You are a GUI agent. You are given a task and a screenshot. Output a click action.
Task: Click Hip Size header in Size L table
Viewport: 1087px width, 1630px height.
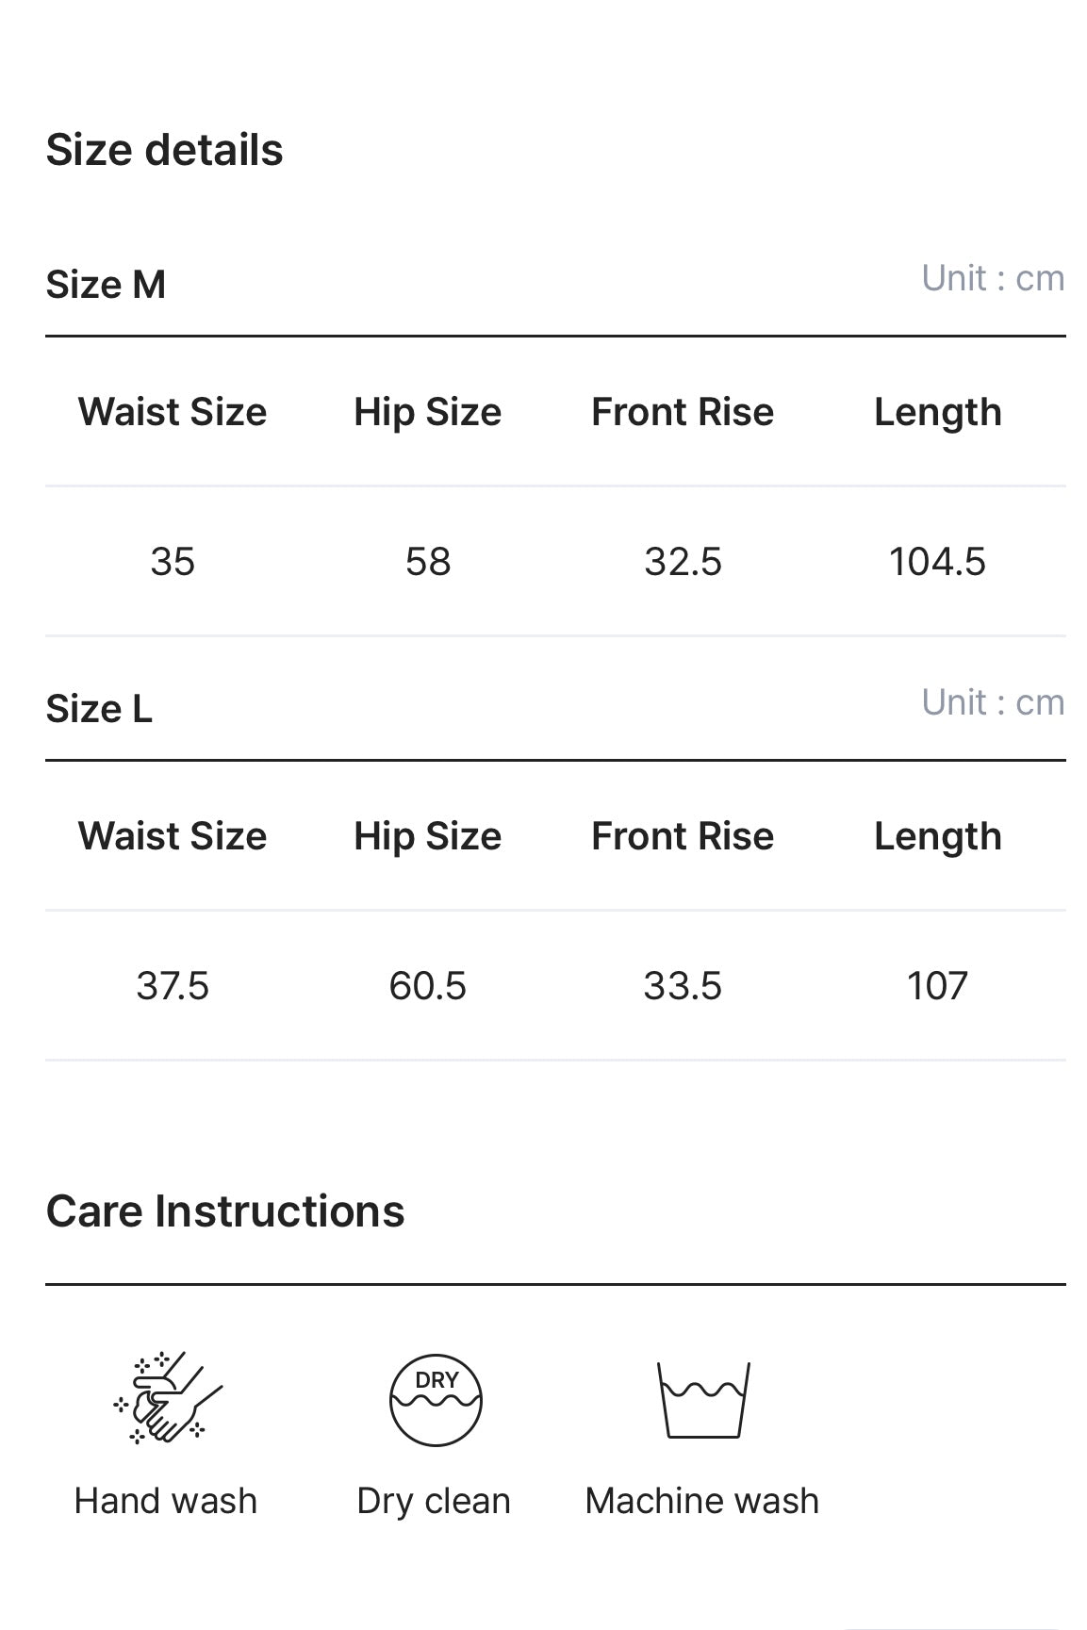coord(428,836)
